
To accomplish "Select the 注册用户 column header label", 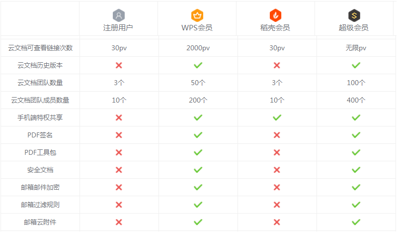I will click(118, 28).
